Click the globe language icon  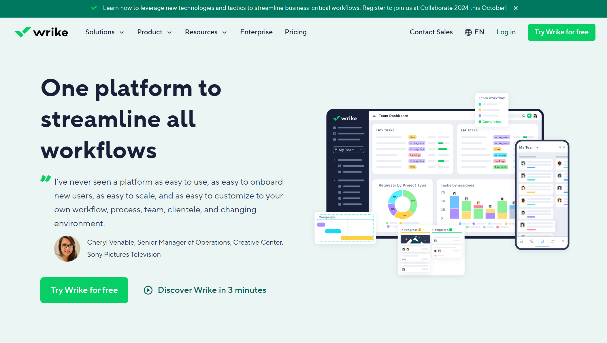point(468,32)
